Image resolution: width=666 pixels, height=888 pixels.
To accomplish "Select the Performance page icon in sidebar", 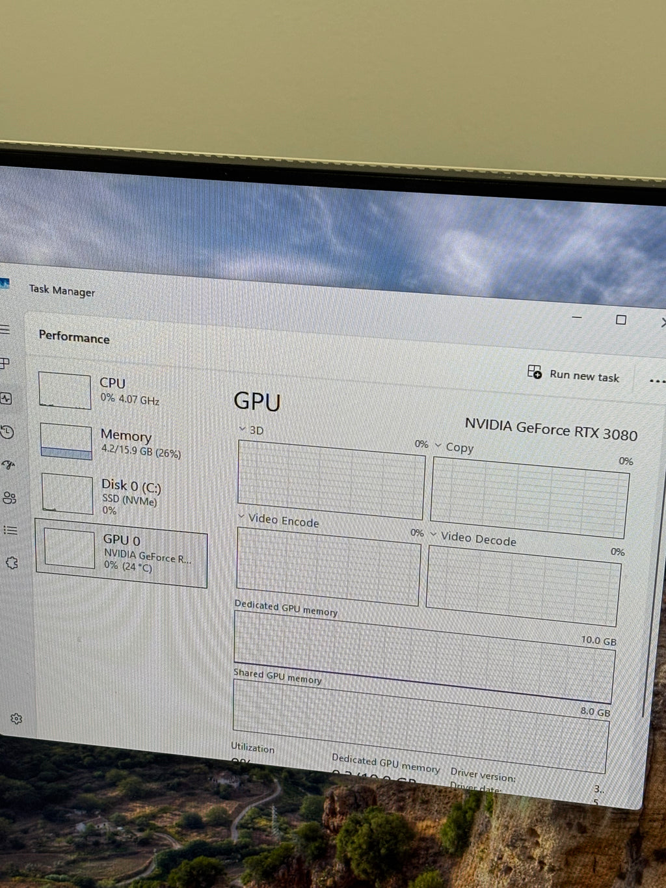I will pyautogui.click(x=6, y=398).
